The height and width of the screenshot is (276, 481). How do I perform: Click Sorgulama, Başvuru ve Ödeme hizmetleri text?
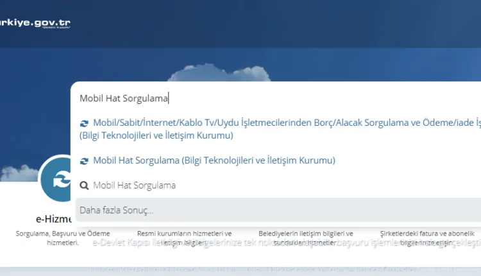click(x=63, y=238)
